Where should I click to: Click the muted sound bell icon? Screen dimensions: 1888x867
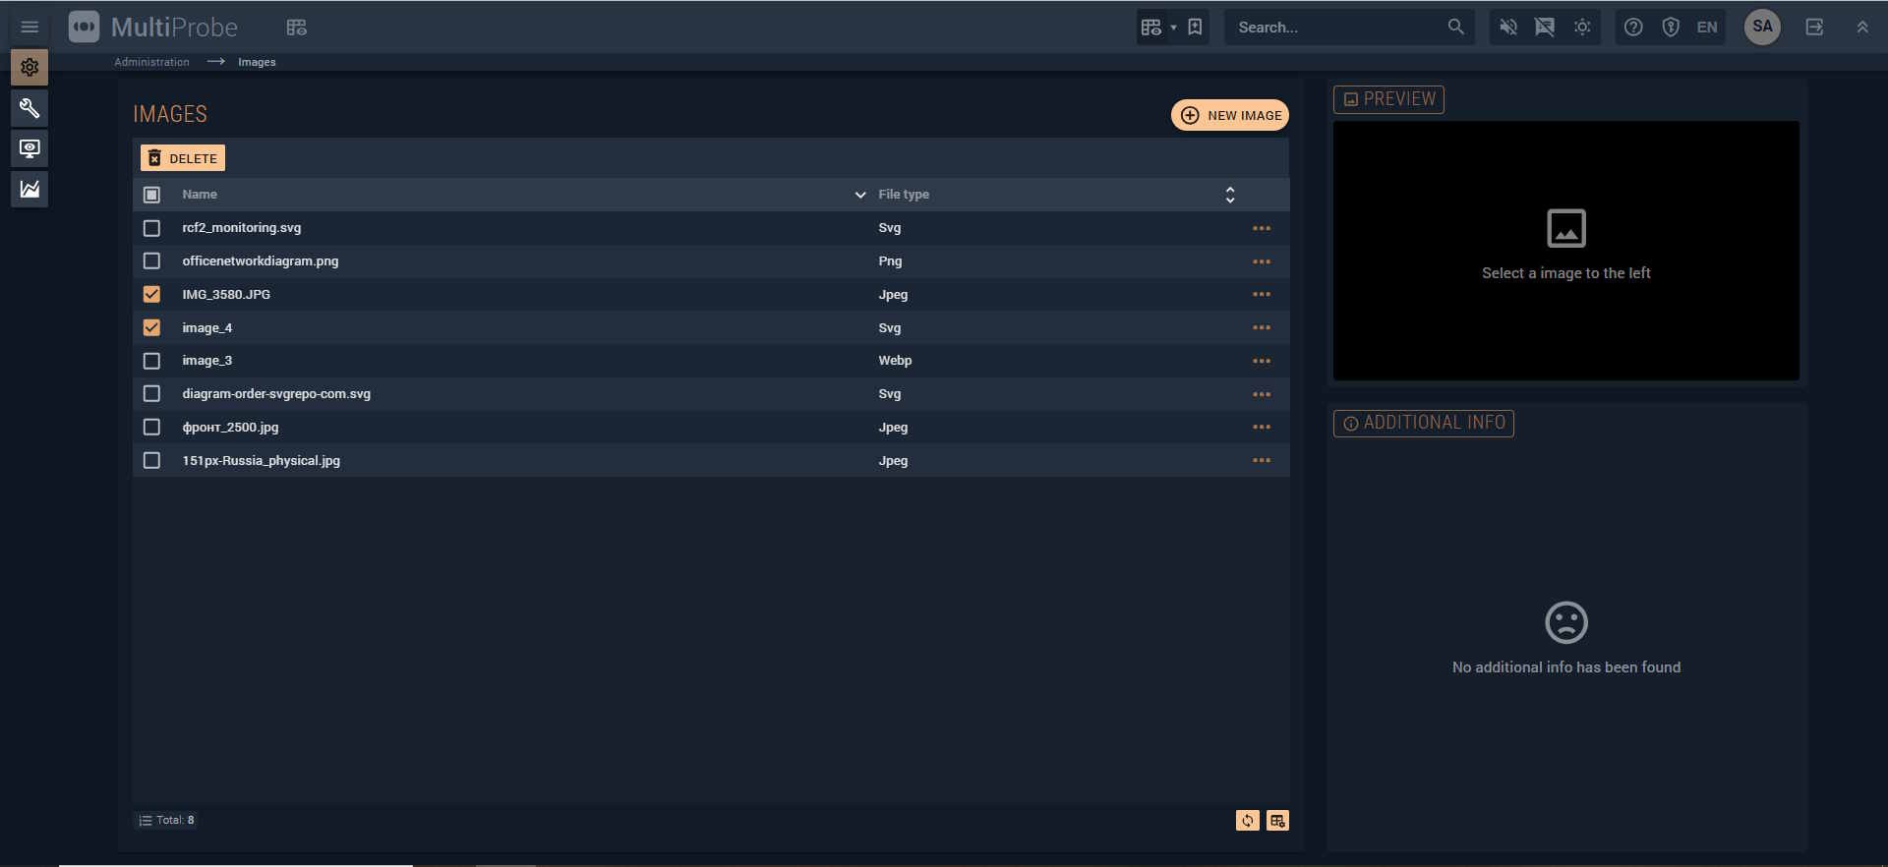click(x=1507, y=28)
